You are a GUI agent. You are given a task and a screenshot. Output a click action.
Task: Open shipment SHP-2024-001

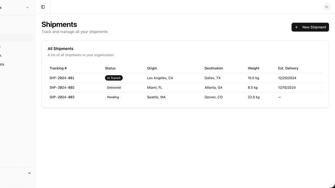62,78
